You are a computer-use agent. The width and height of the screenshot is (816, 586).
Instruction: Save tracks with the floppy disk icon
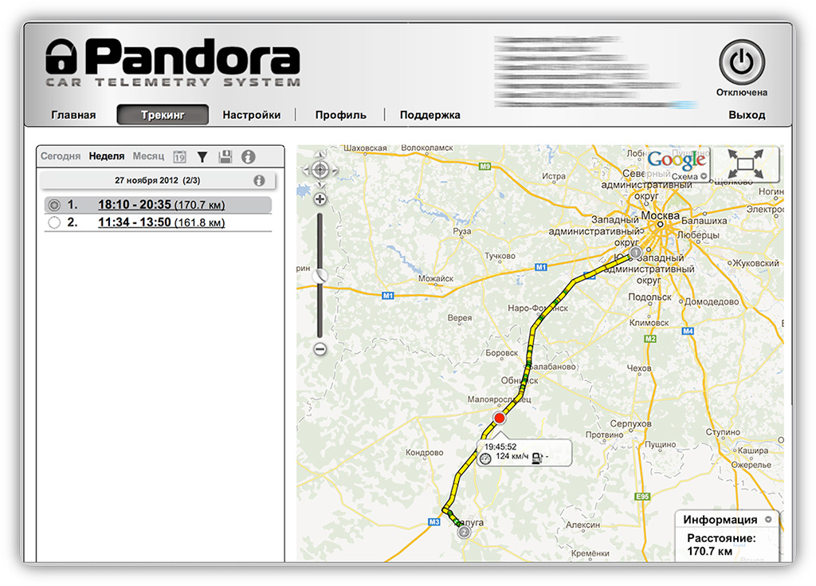226,156
